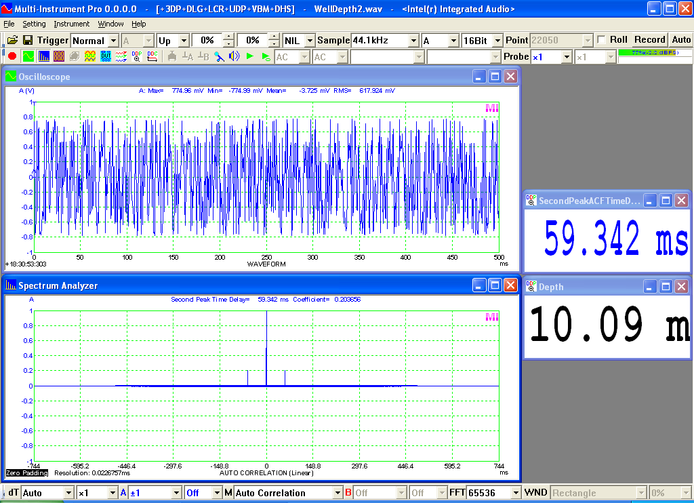Click the grayed calibration weight icon

click(x=172, y=56)
